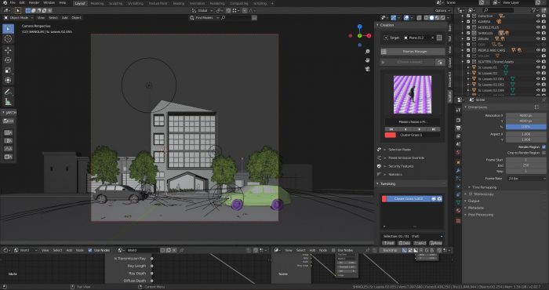
Task: Expand the Output panel
Action: [474, 201]
